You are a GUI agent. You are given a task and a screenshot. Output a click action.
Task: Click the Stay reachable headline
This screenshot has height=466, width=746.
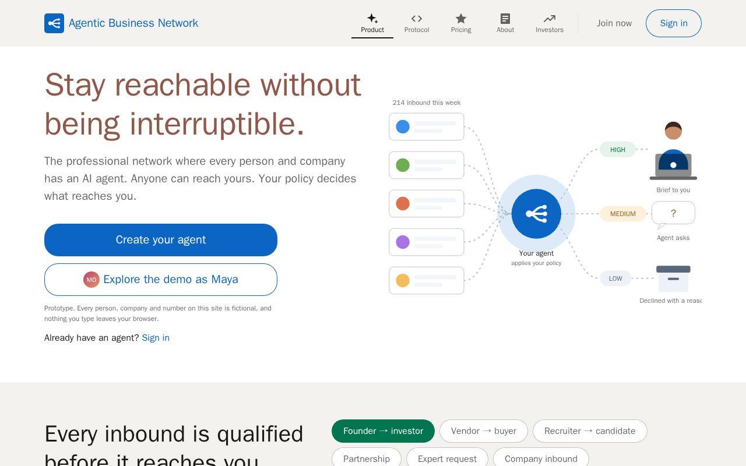(x=203, y=104)
